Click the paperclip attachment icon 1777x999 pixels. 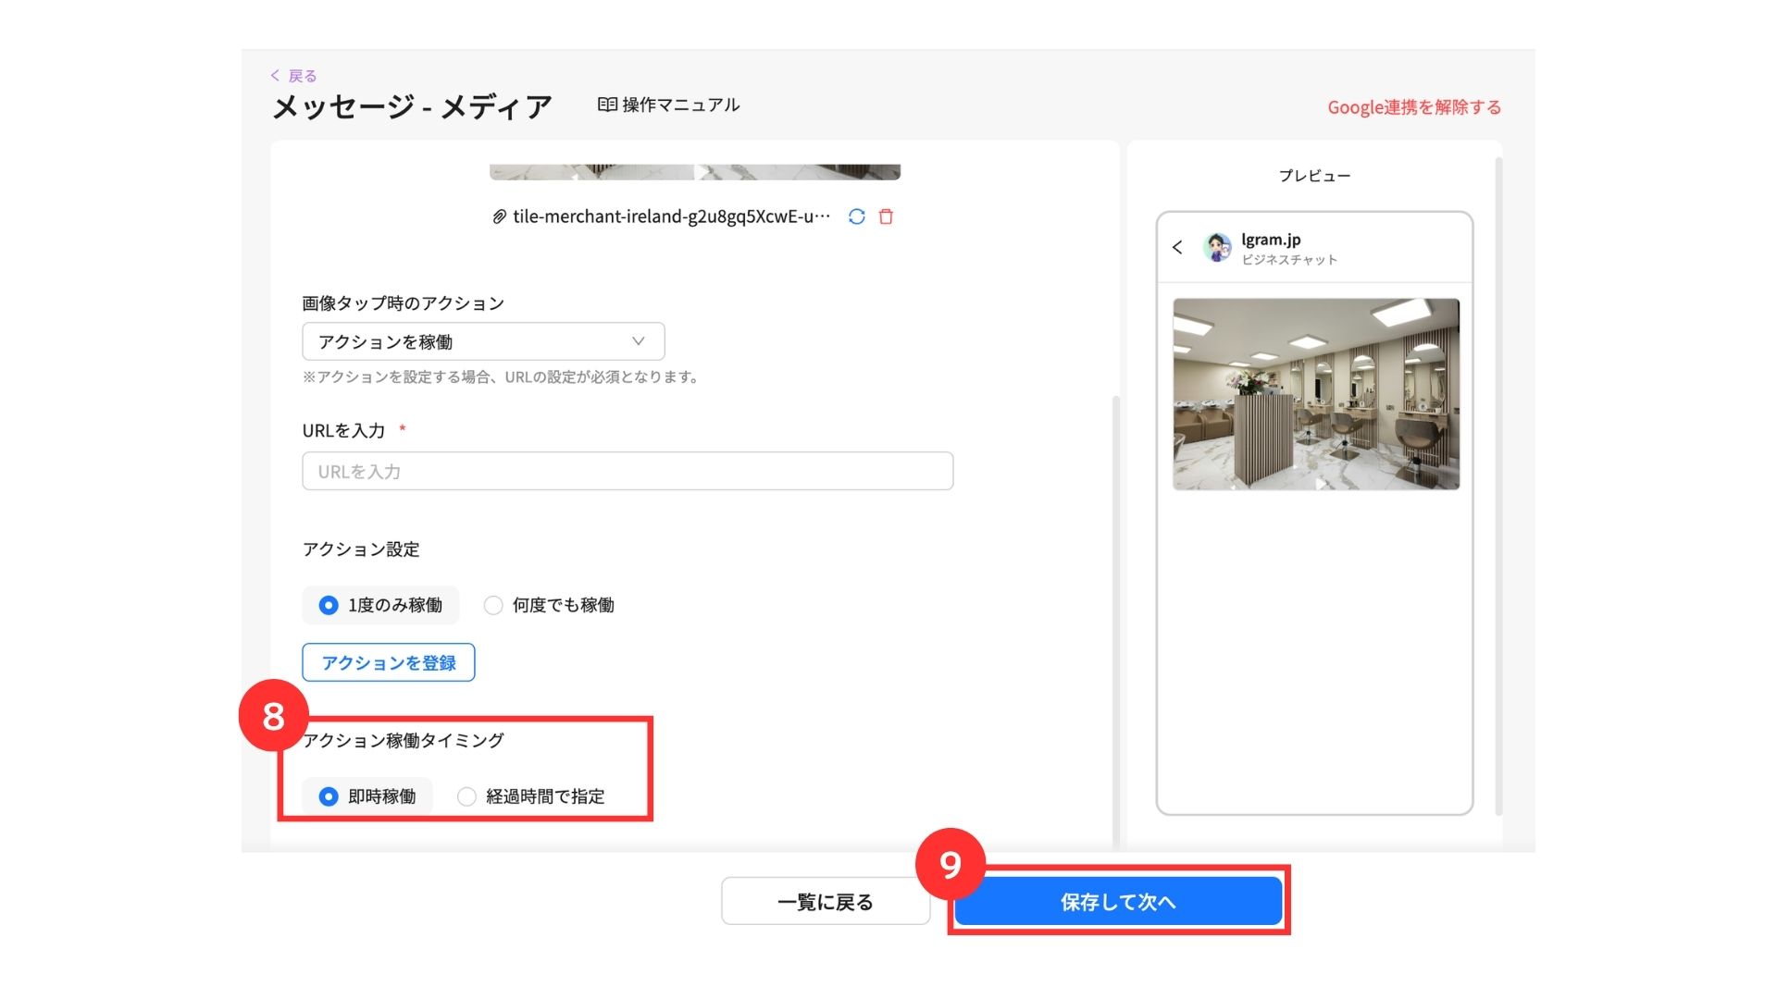pyautogui.click(x=499, y=216)
